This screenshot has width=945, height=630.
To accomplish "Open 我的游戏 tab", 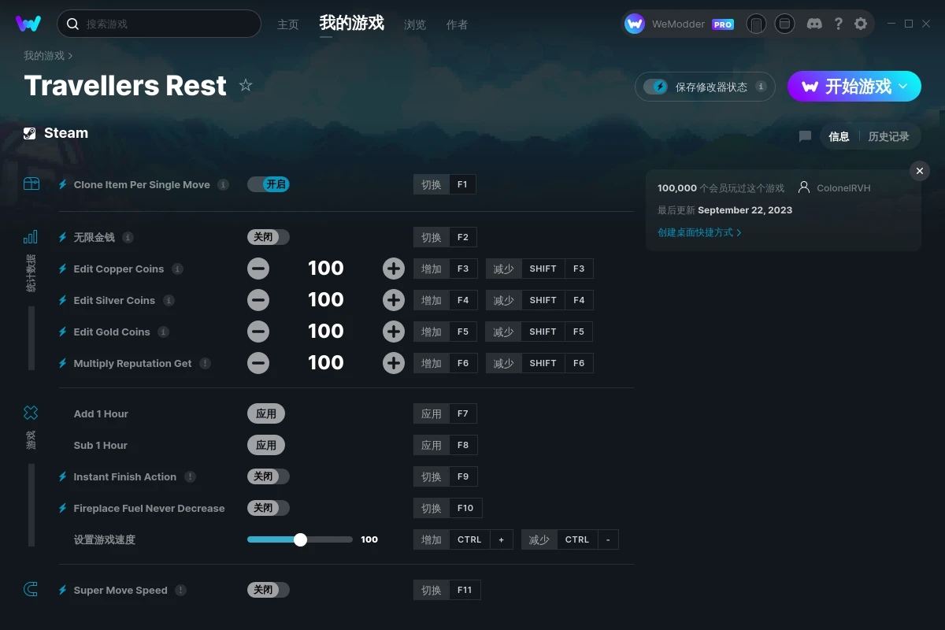I will tap(352, 23).
